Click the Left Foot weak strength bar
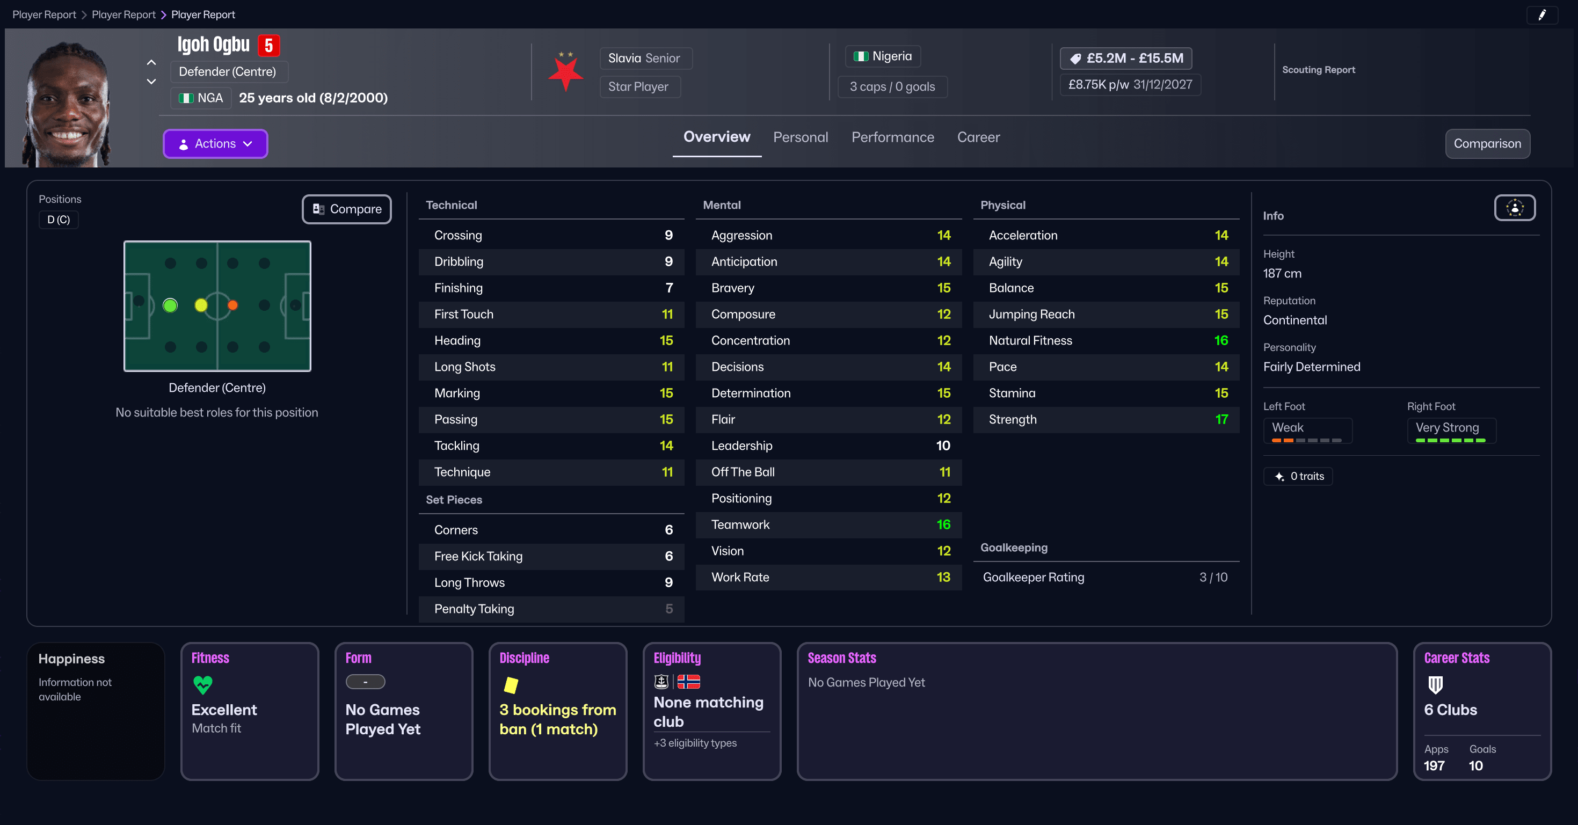Screen dimensions: 1578x825 [1308, 439]
